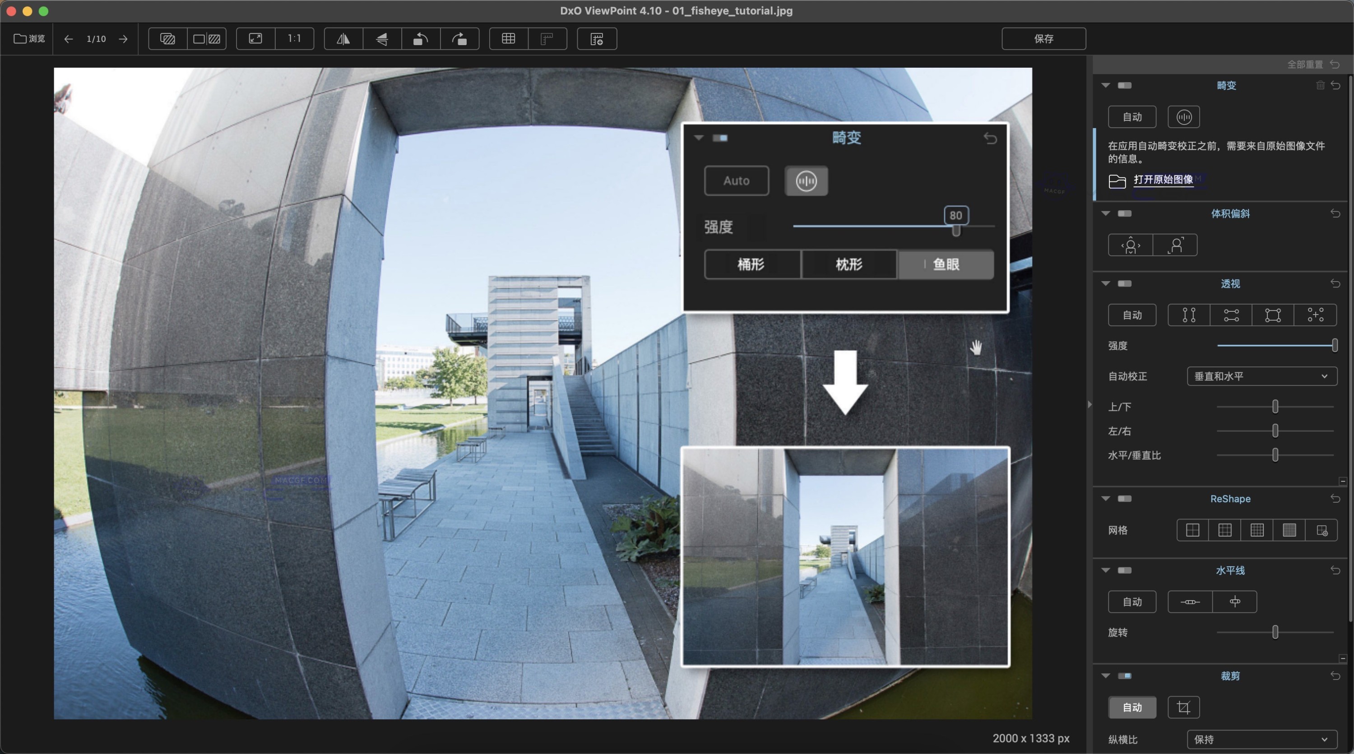This screenshot has height=754, width=1354.
Task: Collapse the ReShape panel triangle
Action: (x=1105, y=499)
